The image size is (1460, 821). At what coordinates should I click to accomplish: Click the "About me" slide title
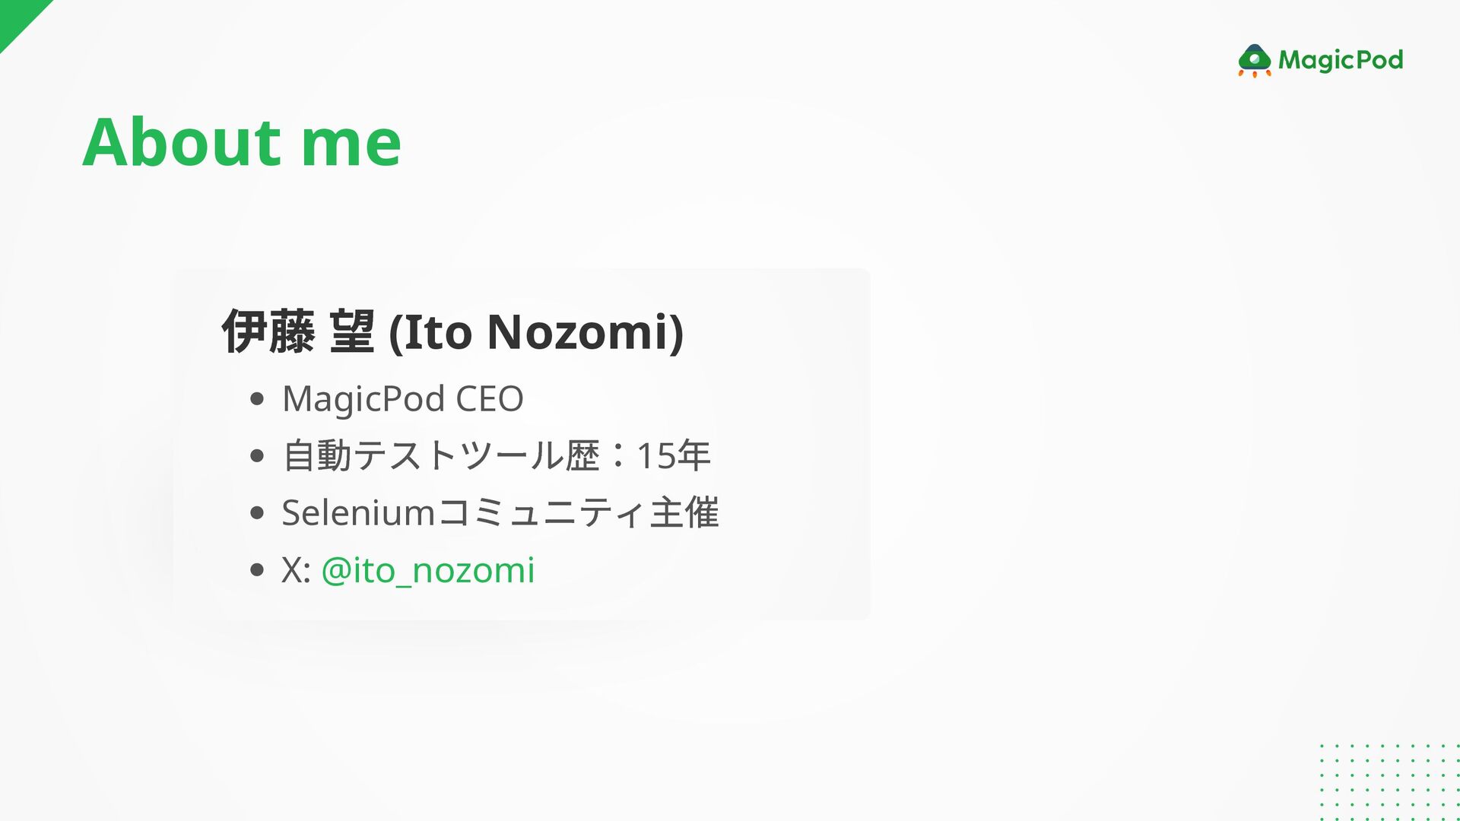[241, 142]
